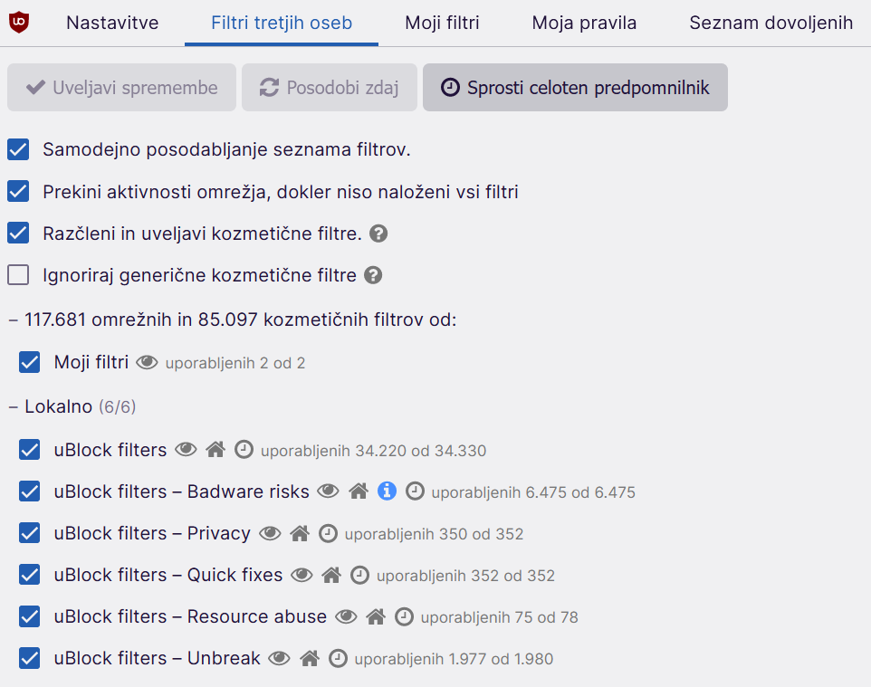871x687 pixels.
Task: Click the text uporabljenih 350 od 352
Action: point(434,534)
